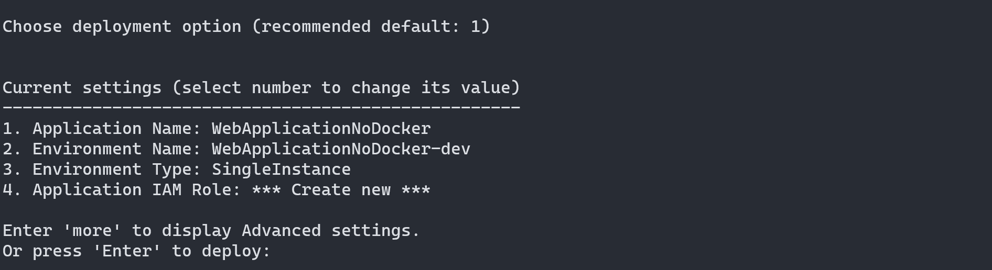Image resolution: width=992 pixels, height=270 pixels.
Task: Click the dashed separator line
Action: coord(261,107)
